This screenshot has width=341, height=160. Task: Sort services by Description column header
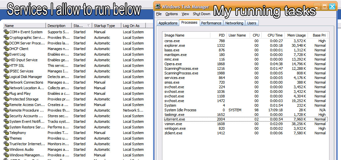pyautogui.click(x=59, y=26)
